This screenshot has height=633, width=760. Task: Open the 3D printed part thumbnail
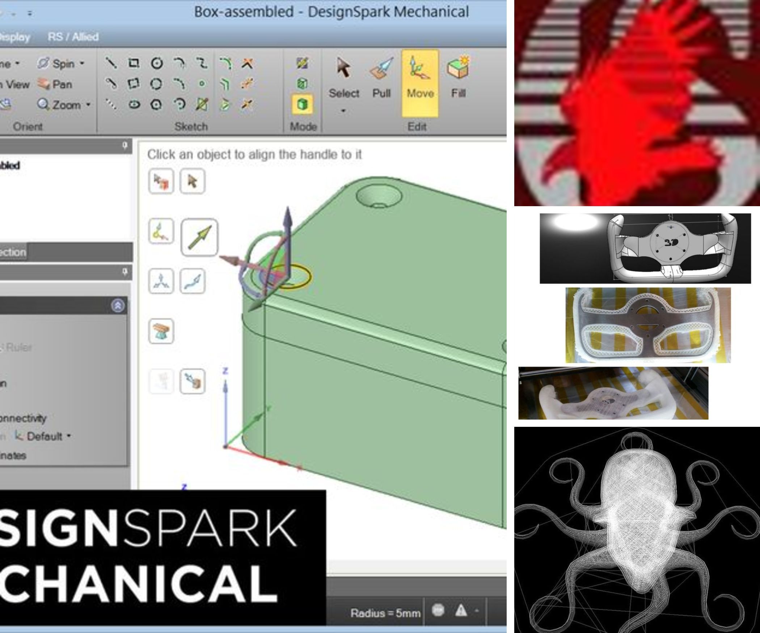point(613,393)
